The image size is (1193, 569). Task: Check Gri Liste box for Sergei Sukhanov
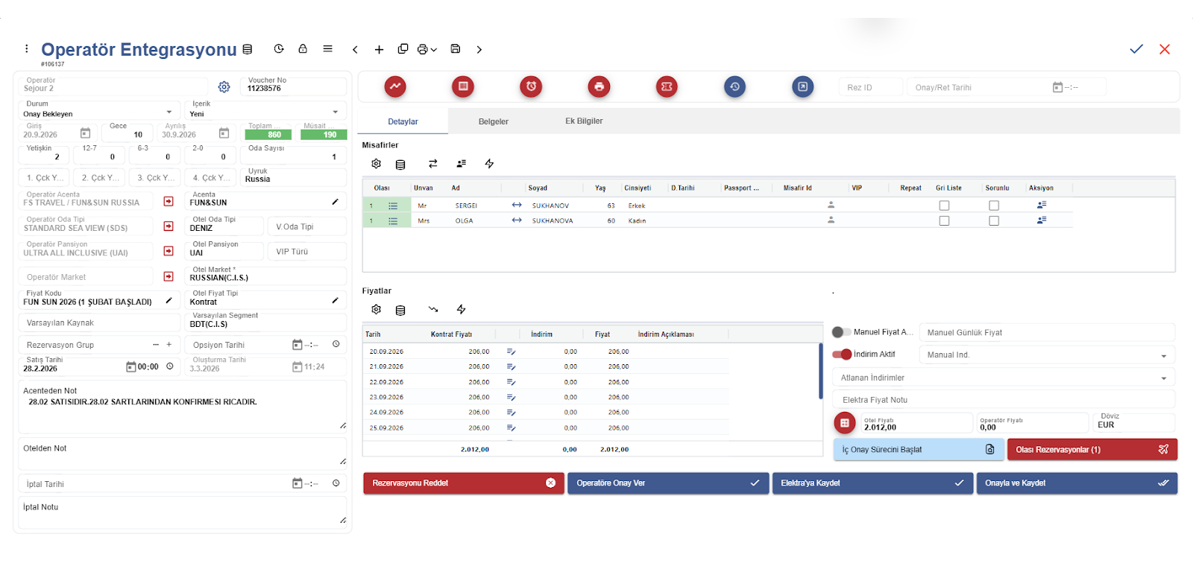coord(944,206)
